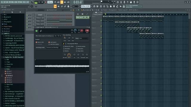Select the brush icon in second toolbar
This screenshot has width=191, height=107.
[x=62, y=6]
